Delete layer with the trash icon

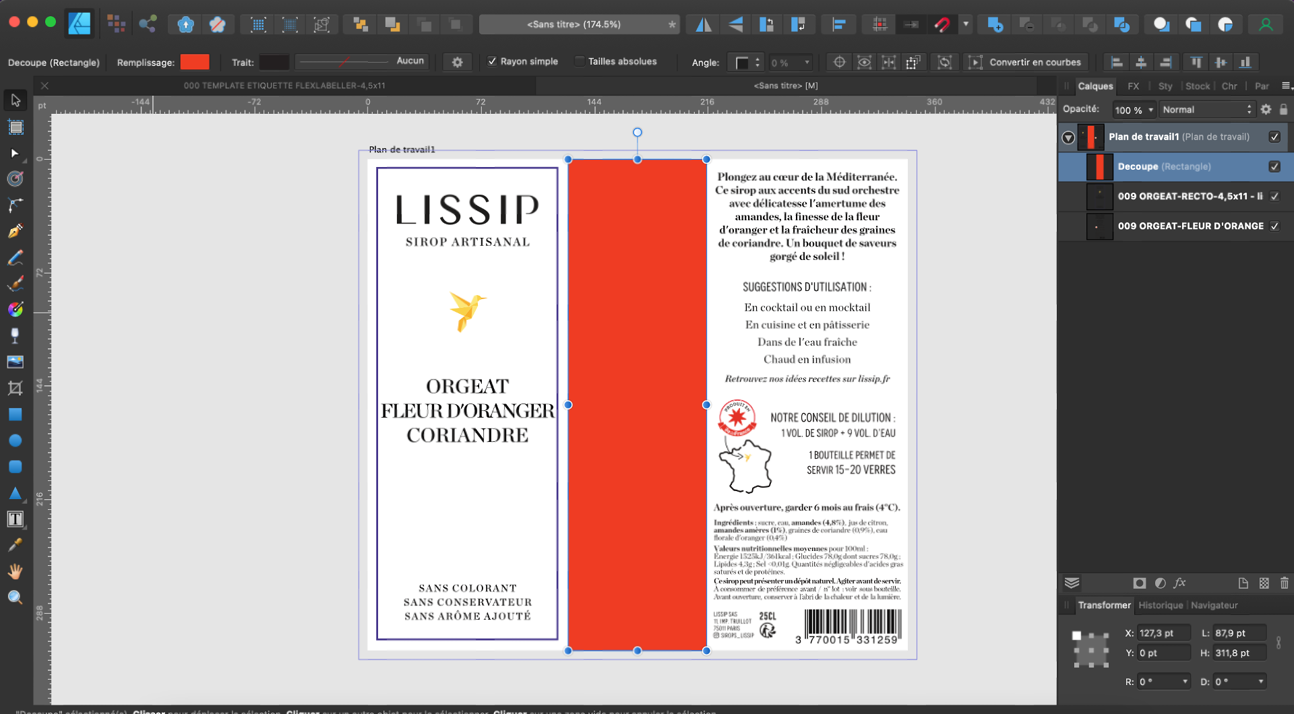click(1284, 583)
